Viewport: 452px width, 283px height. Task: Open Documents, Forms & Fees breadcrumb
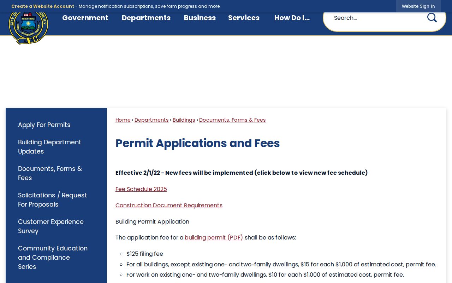[232, 120]
